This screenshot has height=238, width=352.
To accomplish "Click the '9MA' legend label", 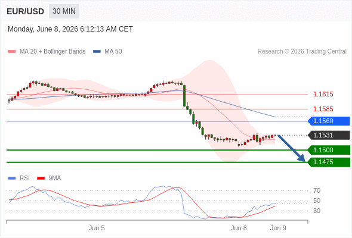I will [55, 178].
